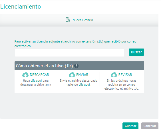The width and height of the screenshot is (161, 131).
Task: Click the DESCARGAR heading text
Action: pos(39,75)
